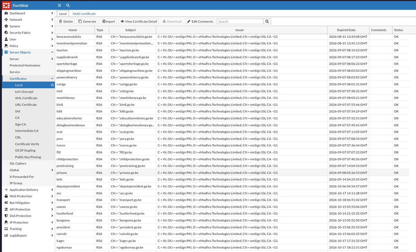416x252 pixels.
Task: Select the Local tab
Action: pyautogui.click(x=63, y=14)
